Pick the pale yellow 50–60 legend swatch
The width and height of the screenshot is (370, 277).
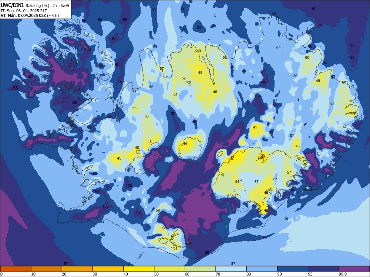169,269
